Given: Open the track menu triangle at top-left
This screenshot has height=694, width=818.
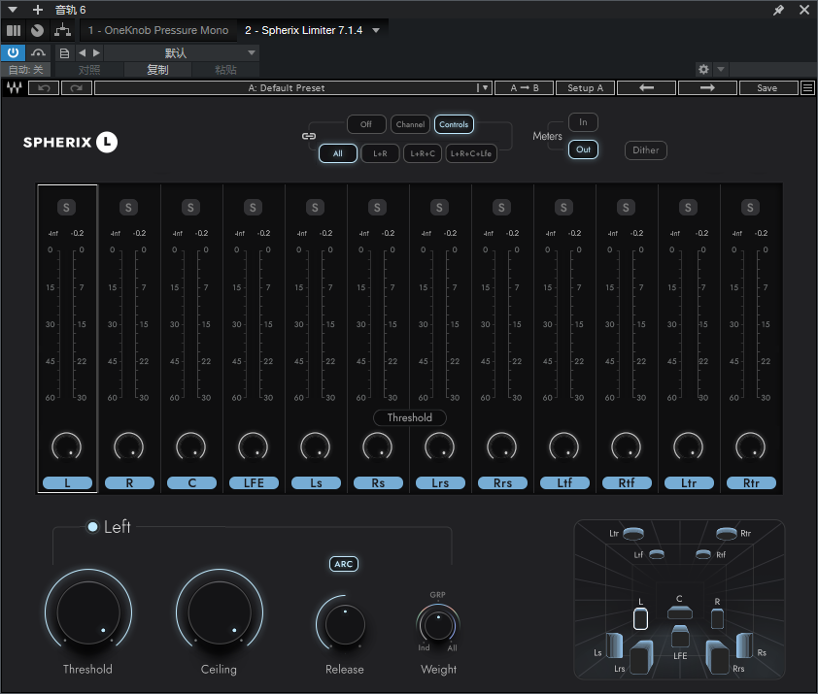Looking at the screenshot, I should point(13,10).
